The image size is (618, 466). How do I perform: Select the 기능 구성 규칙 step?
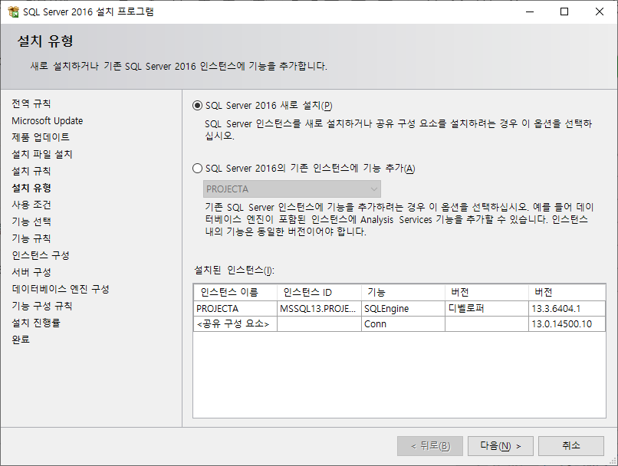[42, 306]
